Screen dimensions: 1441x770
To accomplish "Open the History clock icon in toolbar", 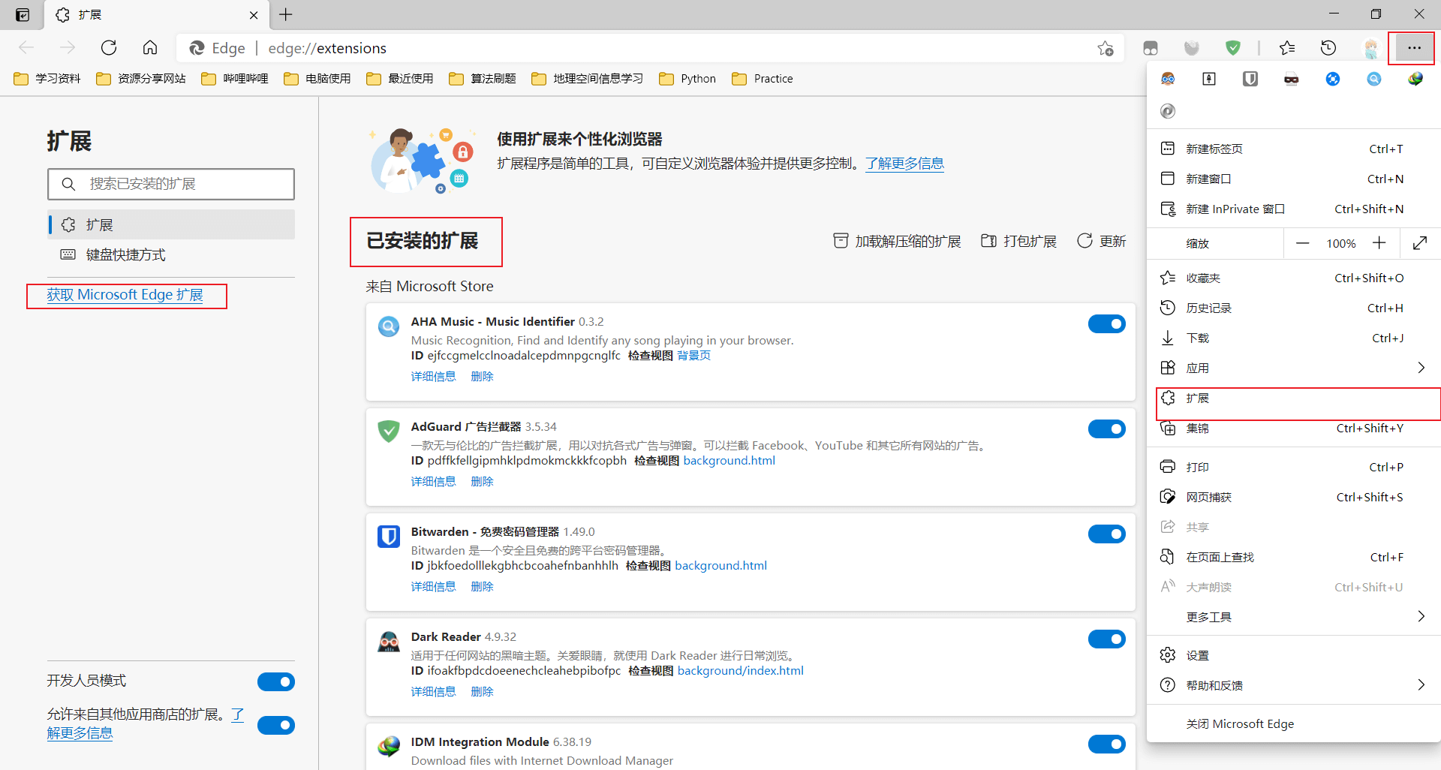I will pyautogui.click(x=1328, y=48).
